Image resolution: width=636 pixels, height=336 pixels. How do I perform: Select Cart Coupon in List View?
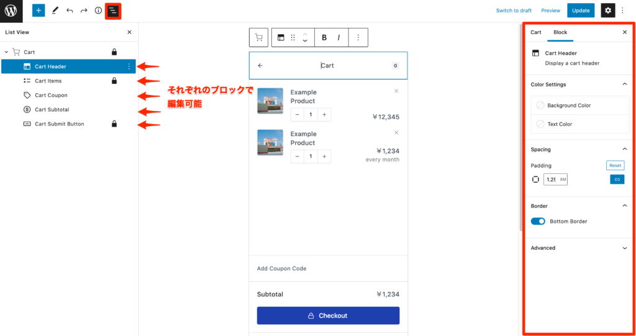click(x=68, y=95)
